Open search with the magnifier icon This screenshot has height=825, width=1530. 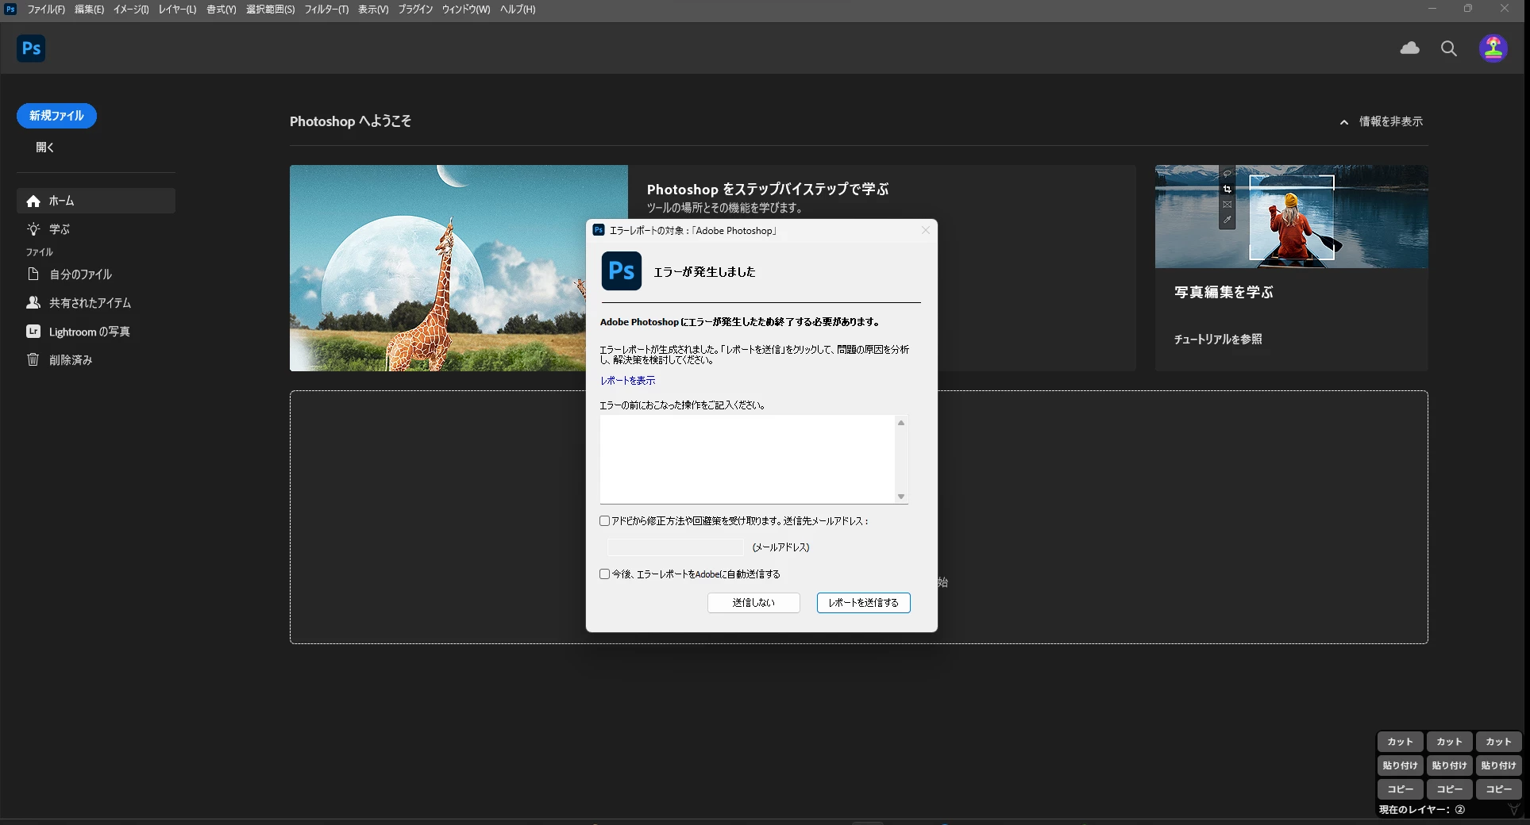1449,48
